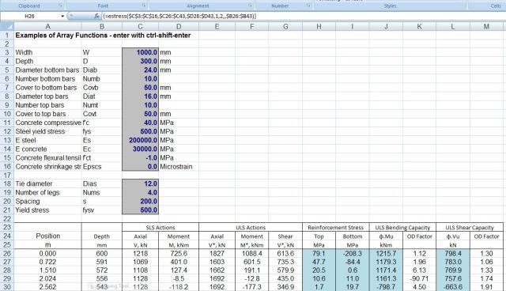This screenshot has height=291, width=506.
Task: Select the 'Position' header cell
Action: pos(47,236)
